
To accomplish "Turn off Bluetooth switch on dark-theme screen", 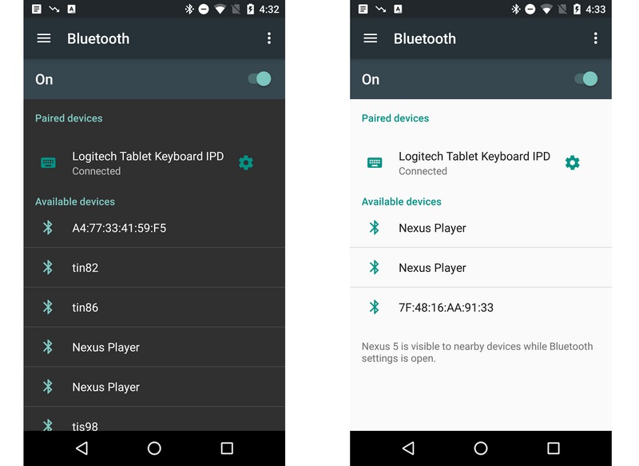I will click(260, 78).
